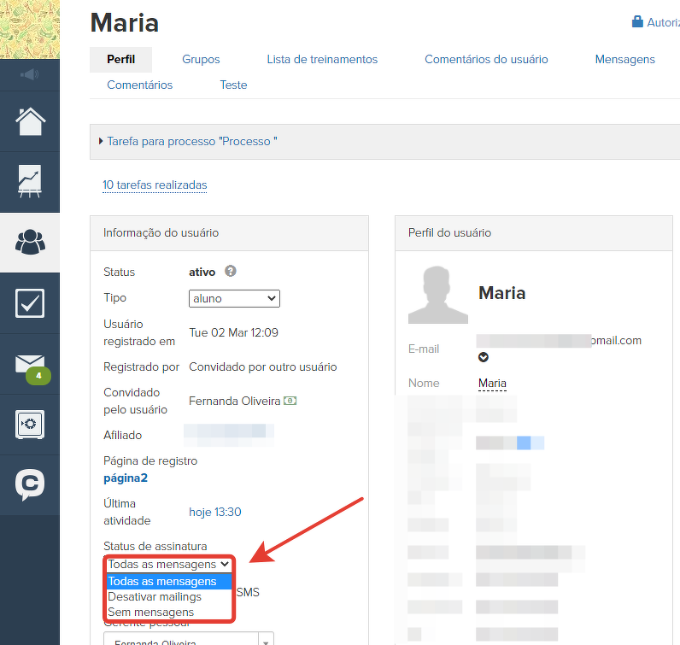This screenshot has height=645, width=680.
Task: Click the megaphone notifications icon
Action: coord(30,75)
